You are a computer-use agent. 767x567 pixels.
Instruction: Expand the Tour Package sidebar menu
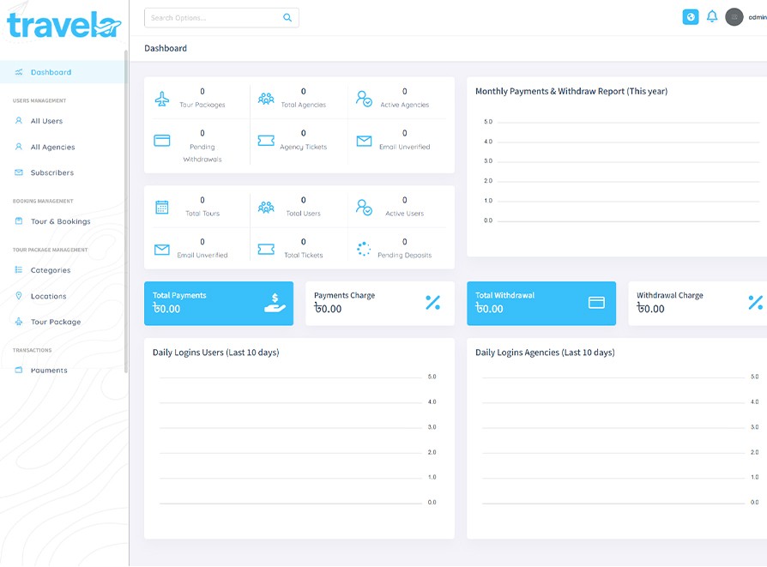pos(55,322)
